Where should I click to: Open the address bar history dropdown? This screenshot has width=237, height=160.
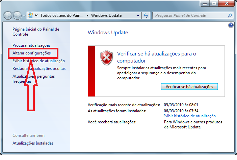pyautogui.click(x=138, y=16)
